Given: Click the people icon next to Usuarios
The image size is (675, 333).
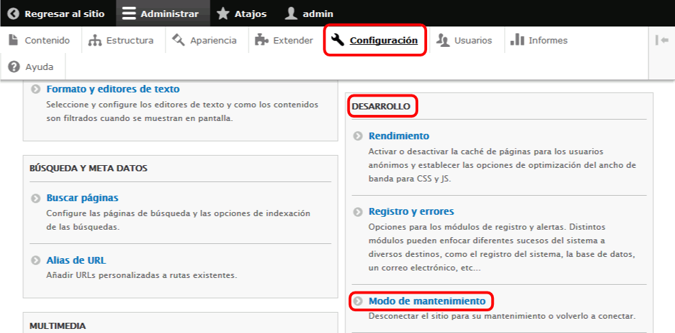Looking at the screenshot, I should 443,40.
